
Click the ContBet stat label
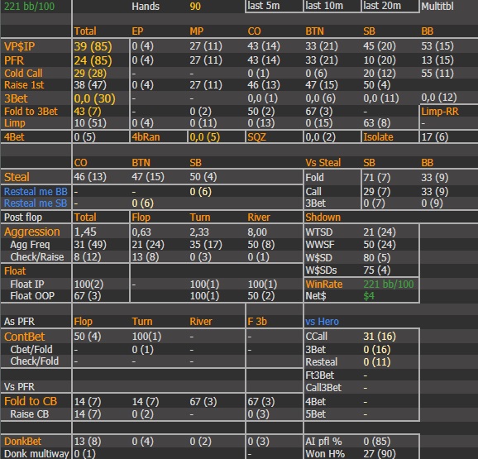coord(24,337)
